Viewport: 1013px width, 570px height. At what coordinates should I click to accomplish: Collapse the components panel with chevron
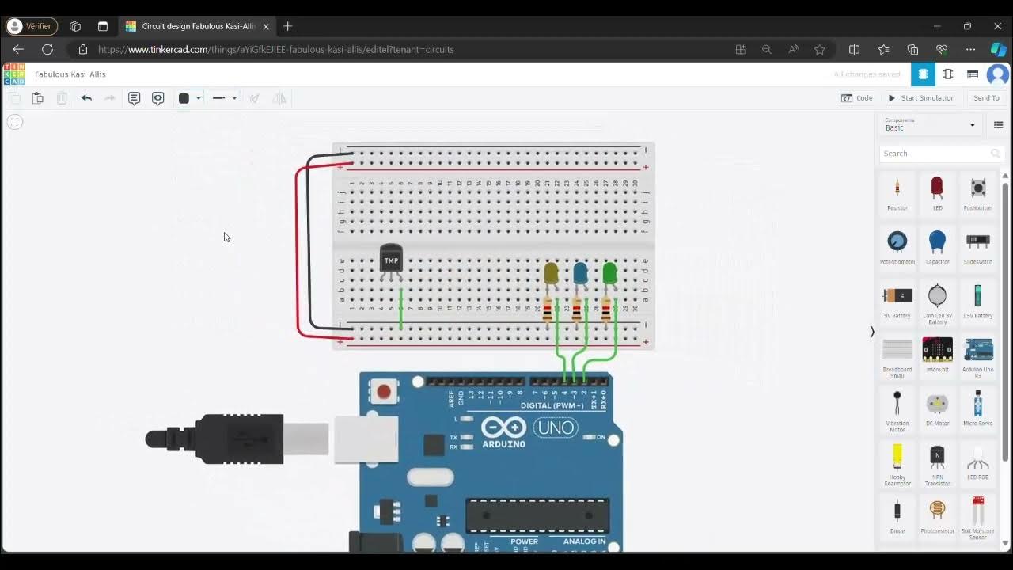[872, 332]
